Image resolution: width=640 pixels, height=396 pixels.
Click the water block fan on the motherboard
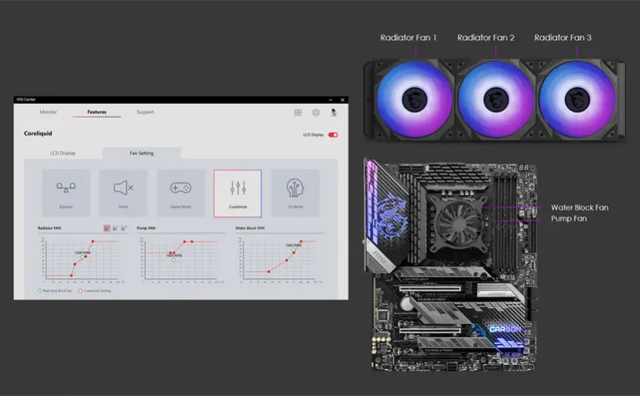458,223
